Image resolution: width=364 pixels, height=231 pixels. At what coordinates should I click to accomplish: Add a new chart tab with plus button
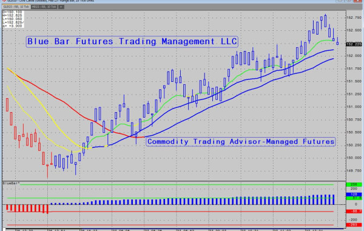(61, 7)
